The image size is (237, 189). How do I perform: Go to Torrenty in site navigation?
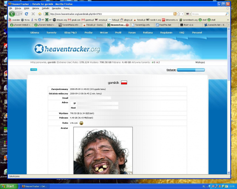[51, 32]
